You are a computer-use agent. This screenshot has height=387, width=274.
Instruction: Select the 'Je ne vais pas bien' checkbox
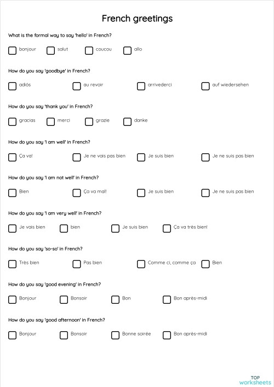[x=77, y=157]
